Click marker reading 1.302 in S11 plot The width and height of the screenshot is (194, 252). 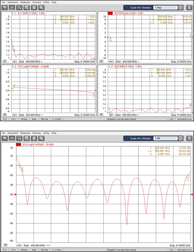(x=91, y=17)
